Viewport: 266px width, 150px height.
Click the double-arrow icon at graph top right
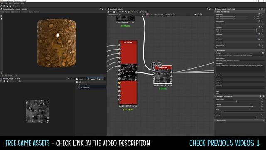(195, 15)
